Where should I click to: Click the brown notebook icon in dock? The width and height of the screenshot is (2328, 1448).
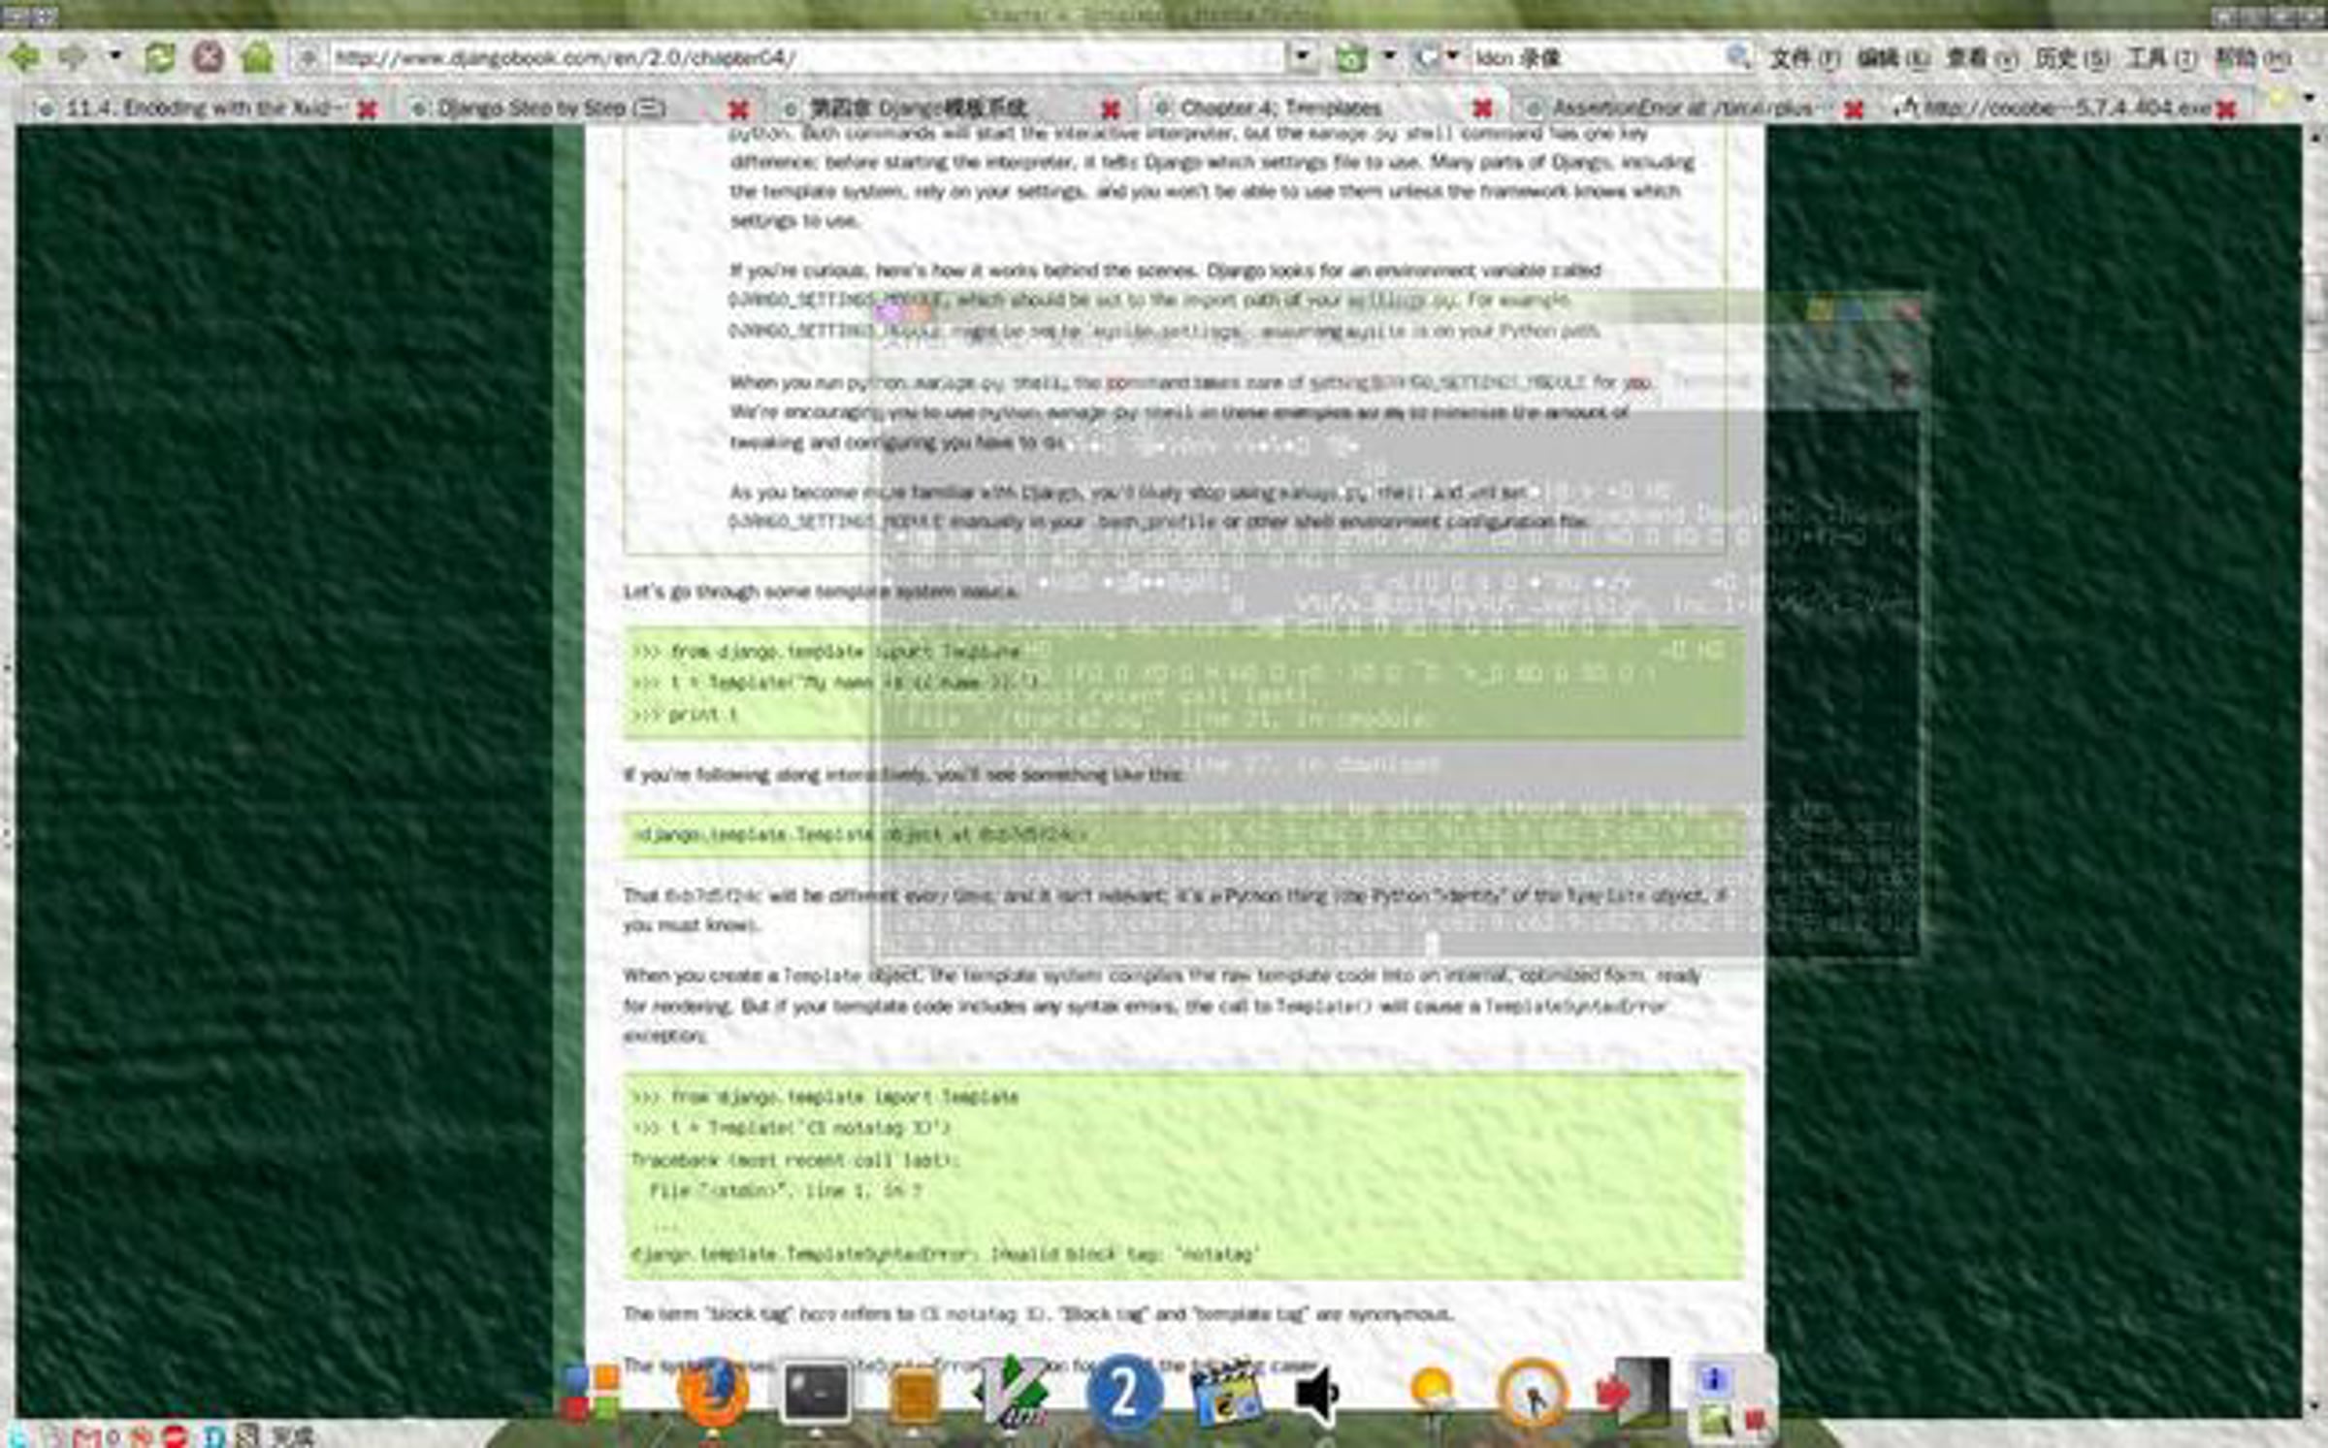click(x=914, y=1395)
